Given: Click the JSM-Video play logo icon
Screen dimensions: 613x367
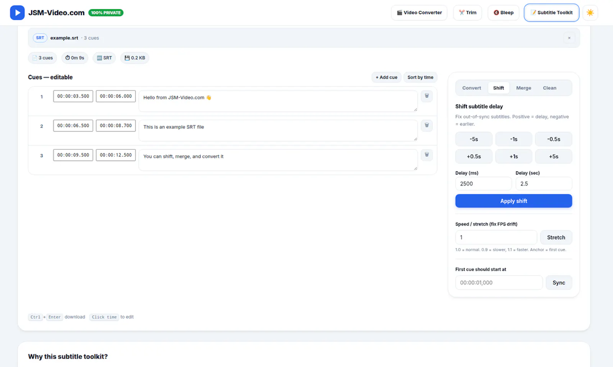Looking at the screenshot, I should pos(17,13).
